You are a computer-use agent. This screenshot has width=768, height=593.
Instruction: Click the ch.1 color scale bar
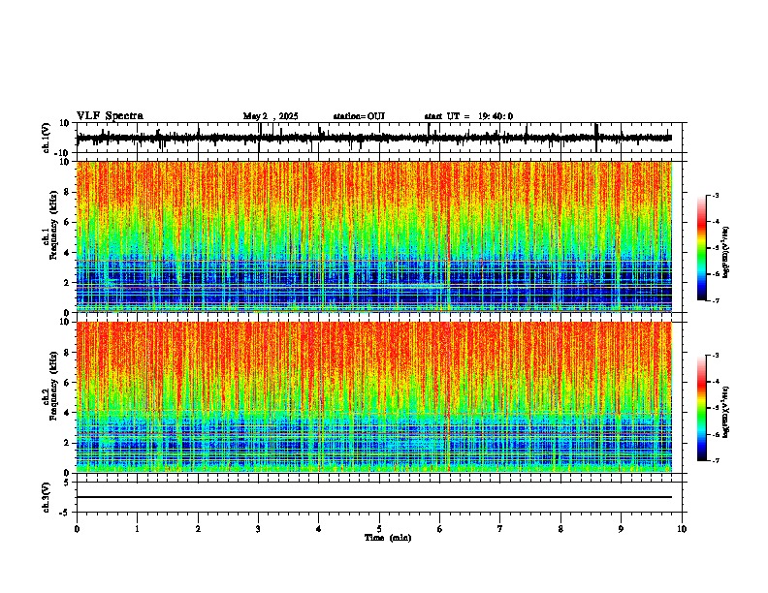coord(702,248)
